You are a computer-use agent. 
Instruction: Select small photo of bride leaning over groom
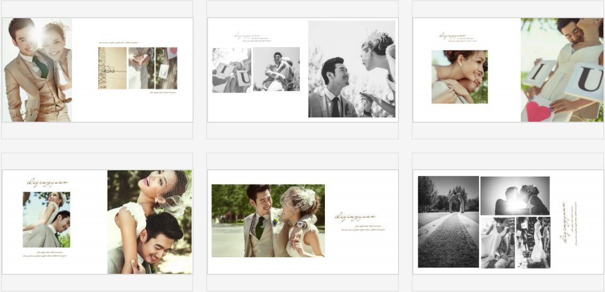point(46,219)
